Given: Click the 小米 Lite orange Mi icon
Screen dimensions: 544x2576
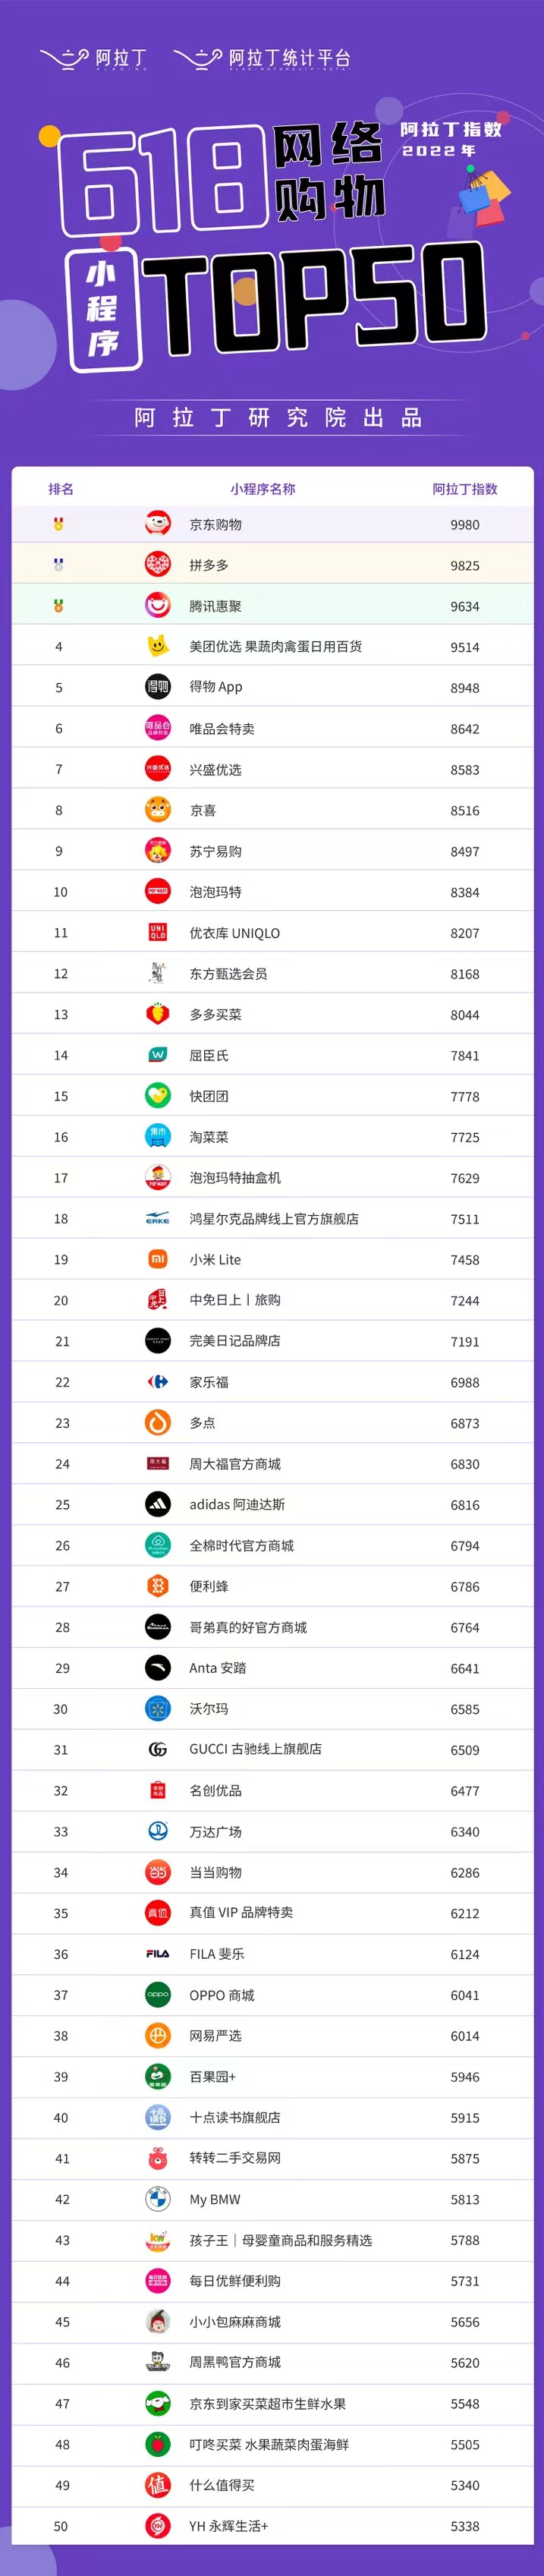Looking at the screenshot, I should pyautogui.click(x=158, y=1259).
